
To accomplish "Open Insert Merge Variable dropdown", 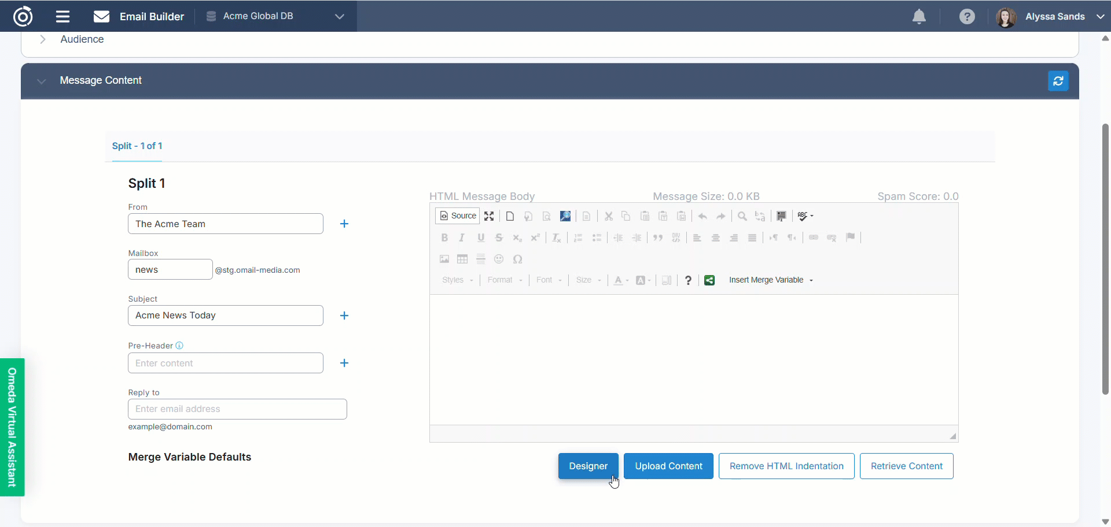I will pyautogui.click(x=771, y=280).
